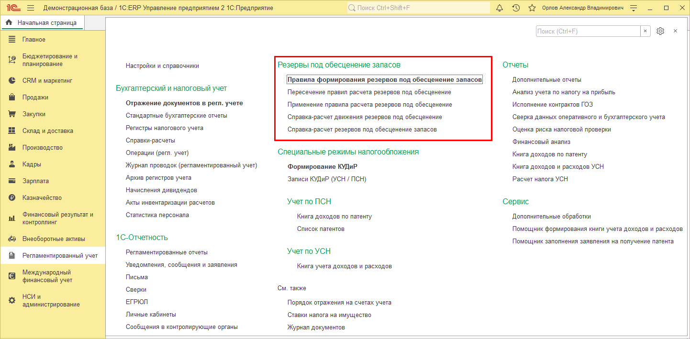Open Регламентированные отчеты
This screenshot has height=339, width=690.
(167, 252)
